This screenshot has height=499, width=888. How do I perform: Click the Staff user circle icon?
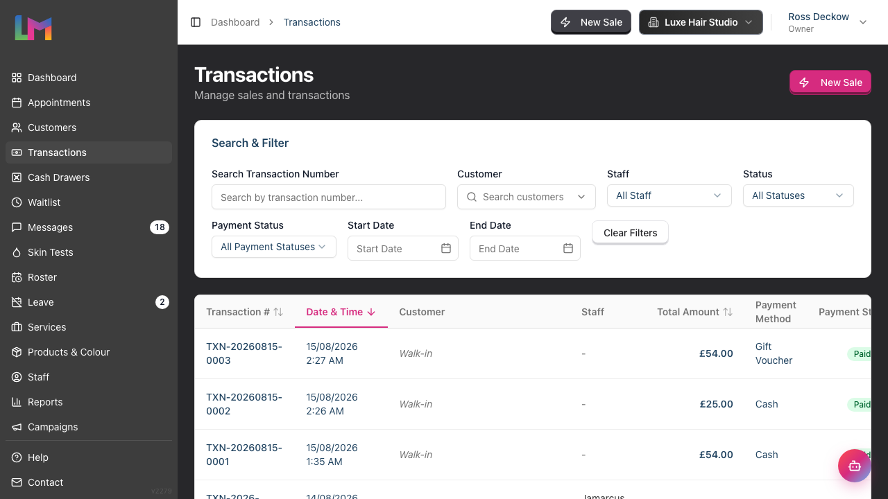17,377
